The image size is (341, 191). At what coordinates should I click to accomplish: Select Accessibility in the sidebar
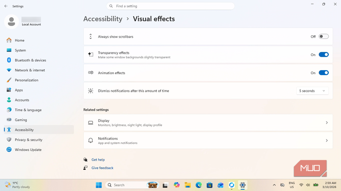pyautogui.click(x=39, y=130)
